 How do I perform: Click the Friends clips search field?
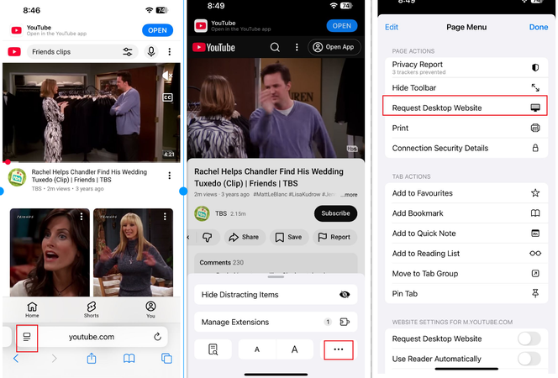point(82,52)
